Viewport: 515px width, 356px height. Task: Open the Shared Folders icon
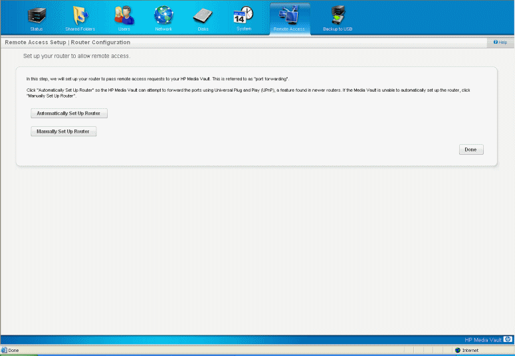pyautogui.click(x=80, y=15)
